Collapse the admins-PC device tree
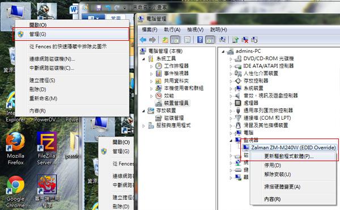 pos(223,52)
